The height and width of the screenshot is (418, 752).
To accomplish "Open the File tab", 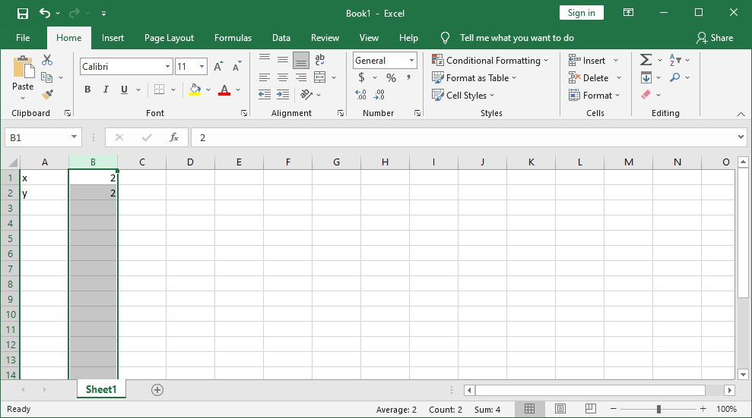I will click(x=23, y=38).
